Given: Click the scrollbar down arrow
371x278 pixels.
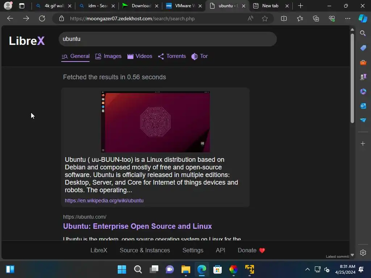Looking at the screenshot, I should [352, 255].
